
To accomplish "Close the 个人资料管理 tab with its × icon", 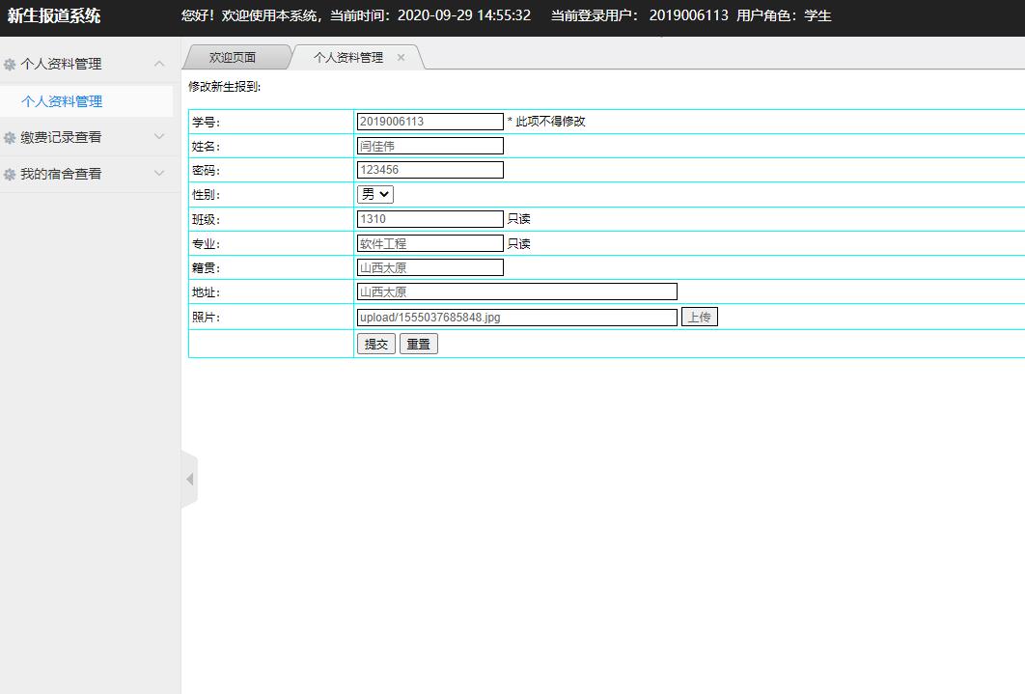I will point(401,57).
